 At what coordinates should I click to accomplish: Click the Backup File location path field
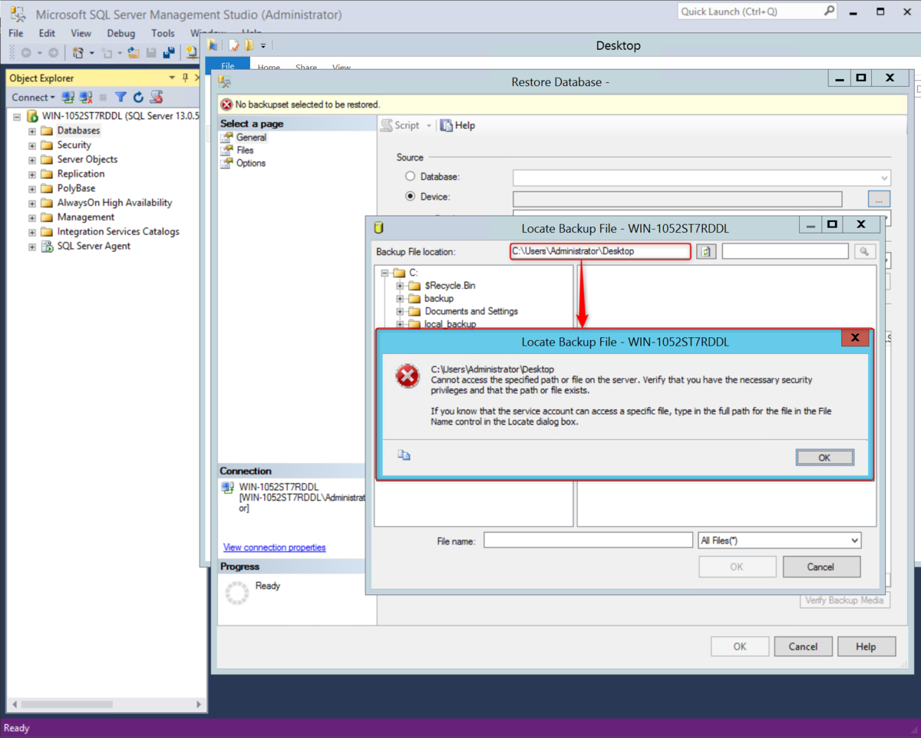pyautogui.click(x=600, y=251)
